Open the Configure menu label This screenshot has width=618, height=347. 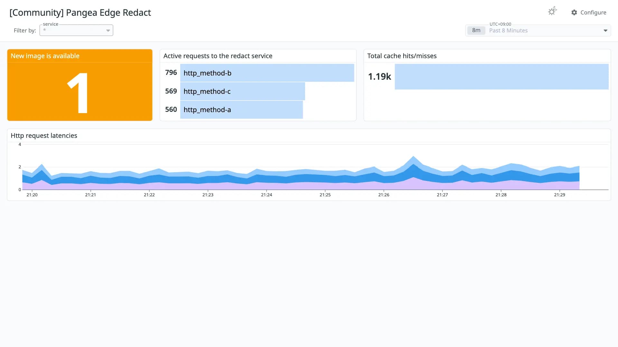tap(593, 13)
